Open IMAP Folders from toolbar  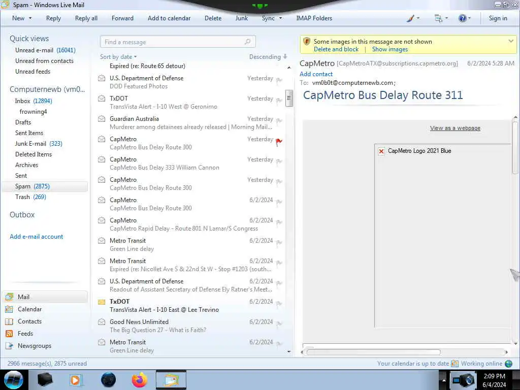[314, 18]
